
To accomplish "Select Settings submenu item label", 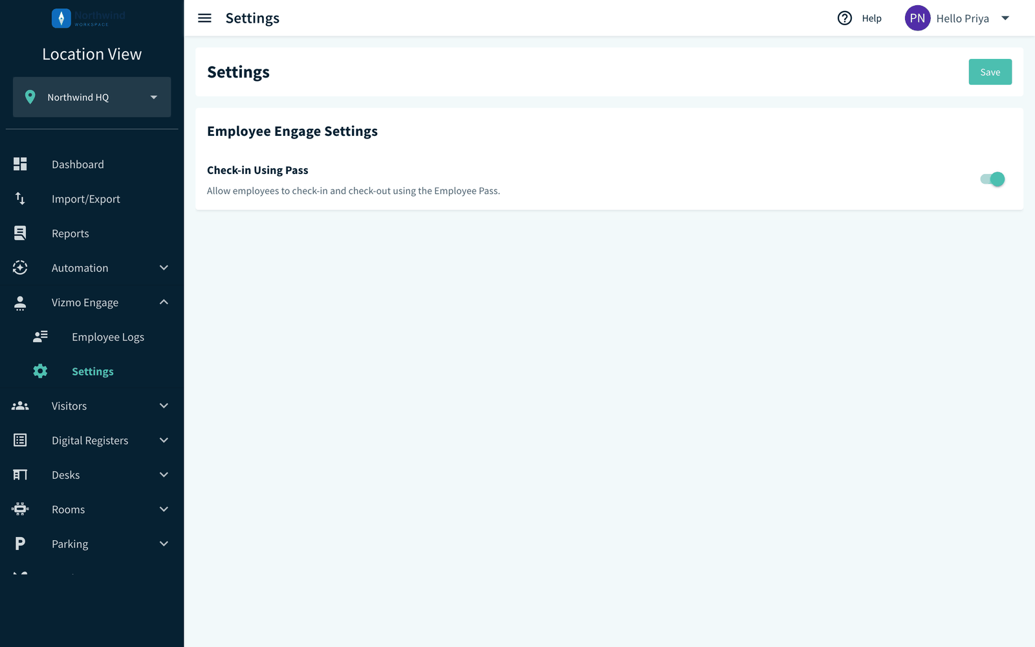I will pos(93,371).
